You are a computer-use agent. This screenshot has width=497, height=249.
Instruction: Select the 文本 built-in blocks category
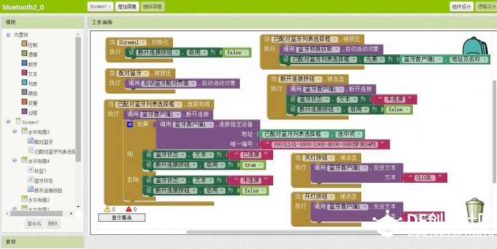click(30, 74)
